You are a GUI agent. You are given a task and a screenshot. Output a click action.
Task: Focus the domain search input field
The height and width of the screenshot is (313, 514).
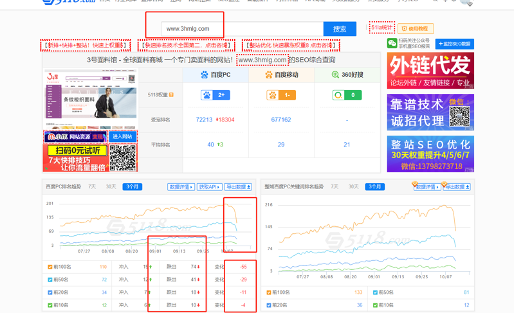point(242,29)
